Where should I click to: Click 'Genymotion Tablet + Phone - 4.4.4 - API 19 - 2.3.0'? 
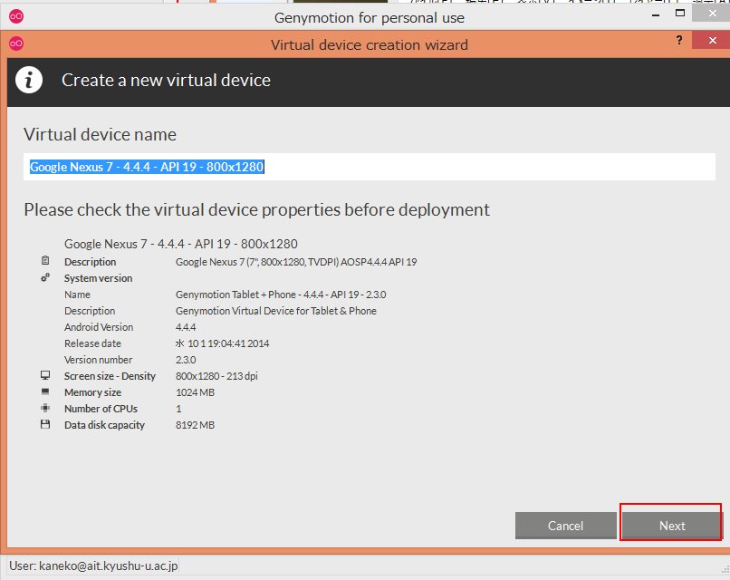coord(281,295)
